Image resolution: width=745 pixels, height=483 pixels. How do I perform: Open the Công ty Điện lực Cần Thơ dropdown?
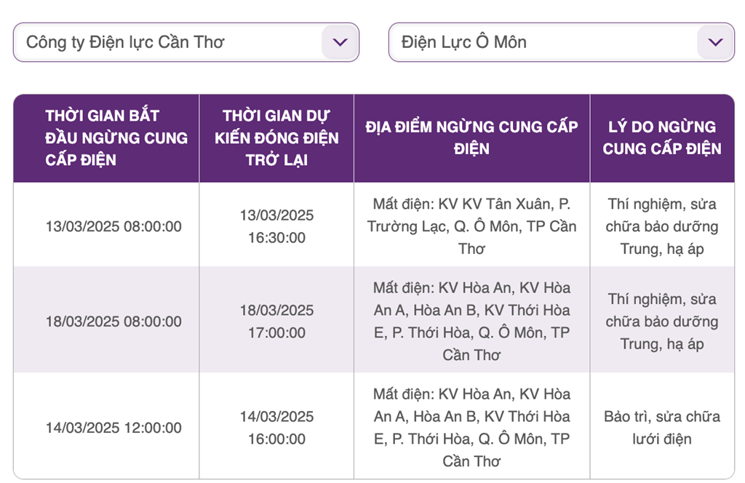[186, 42]
